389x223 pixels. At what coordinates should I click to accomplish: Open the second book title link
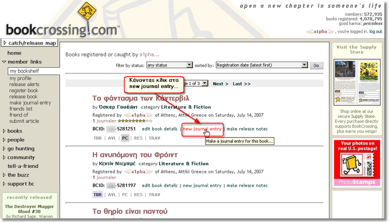click(x=134, y=155)
